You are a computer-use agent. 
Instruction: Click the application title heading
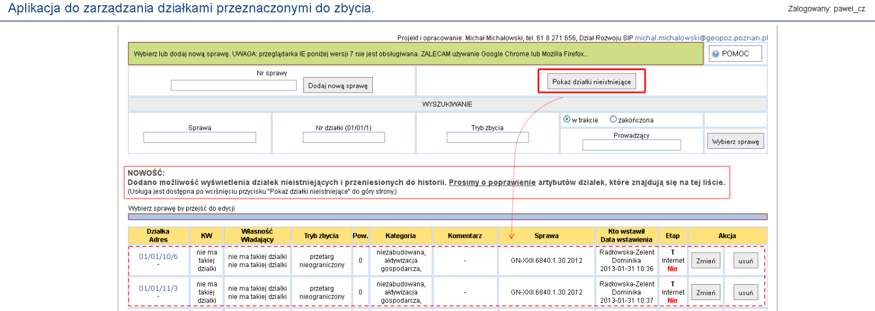pyautogui.click(x=192, y=9)
